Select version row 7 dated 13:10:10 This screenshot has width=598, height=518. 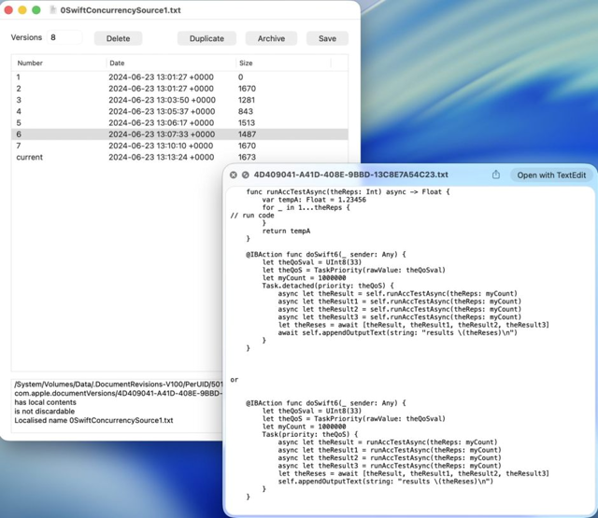179,146
